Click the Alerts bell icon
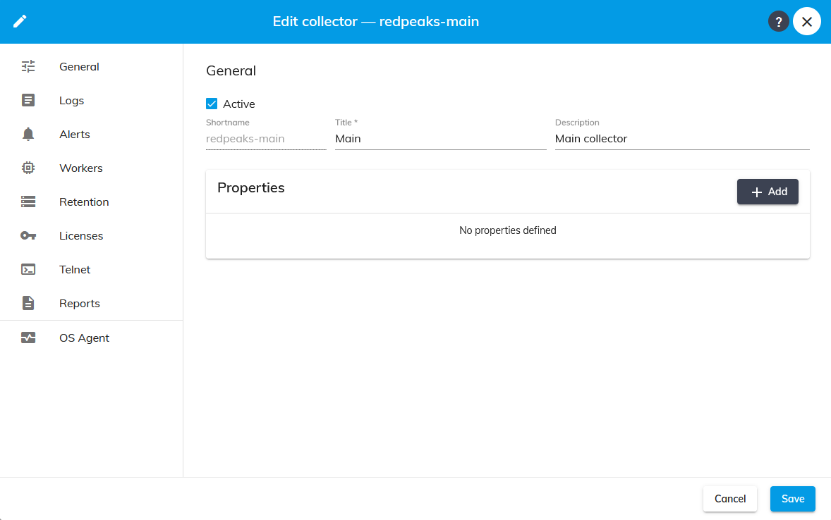The width and height of the screenshot is (831, 520). [28, 134]
